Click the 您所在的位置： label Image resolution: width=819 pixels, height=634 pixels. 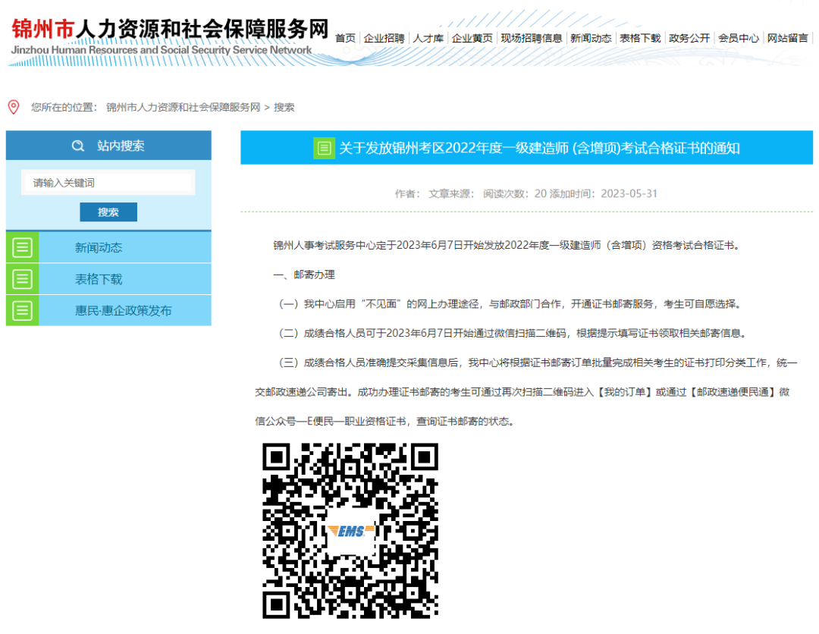(64, 107)
